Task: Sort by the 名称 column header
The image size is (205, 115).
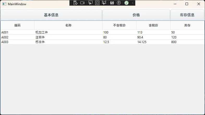Action: click(x=68, y=25)
